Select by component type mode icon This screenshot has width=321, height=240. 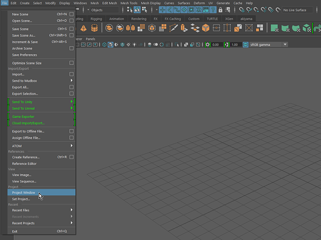pos(144,9)
